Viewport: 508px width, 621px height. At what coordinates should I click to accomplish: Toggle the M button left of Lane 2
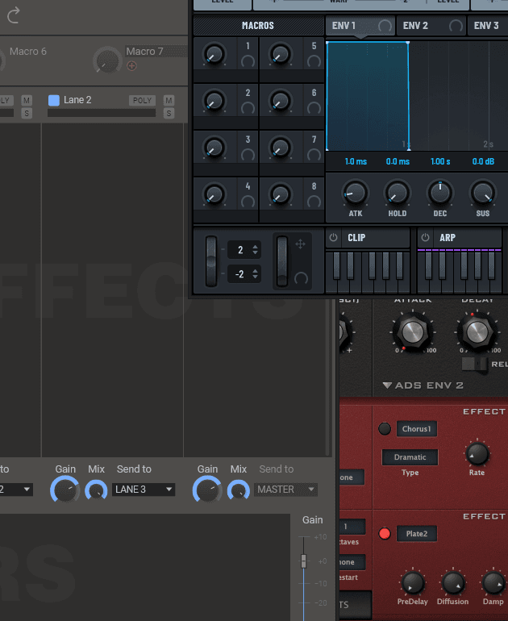27,100
